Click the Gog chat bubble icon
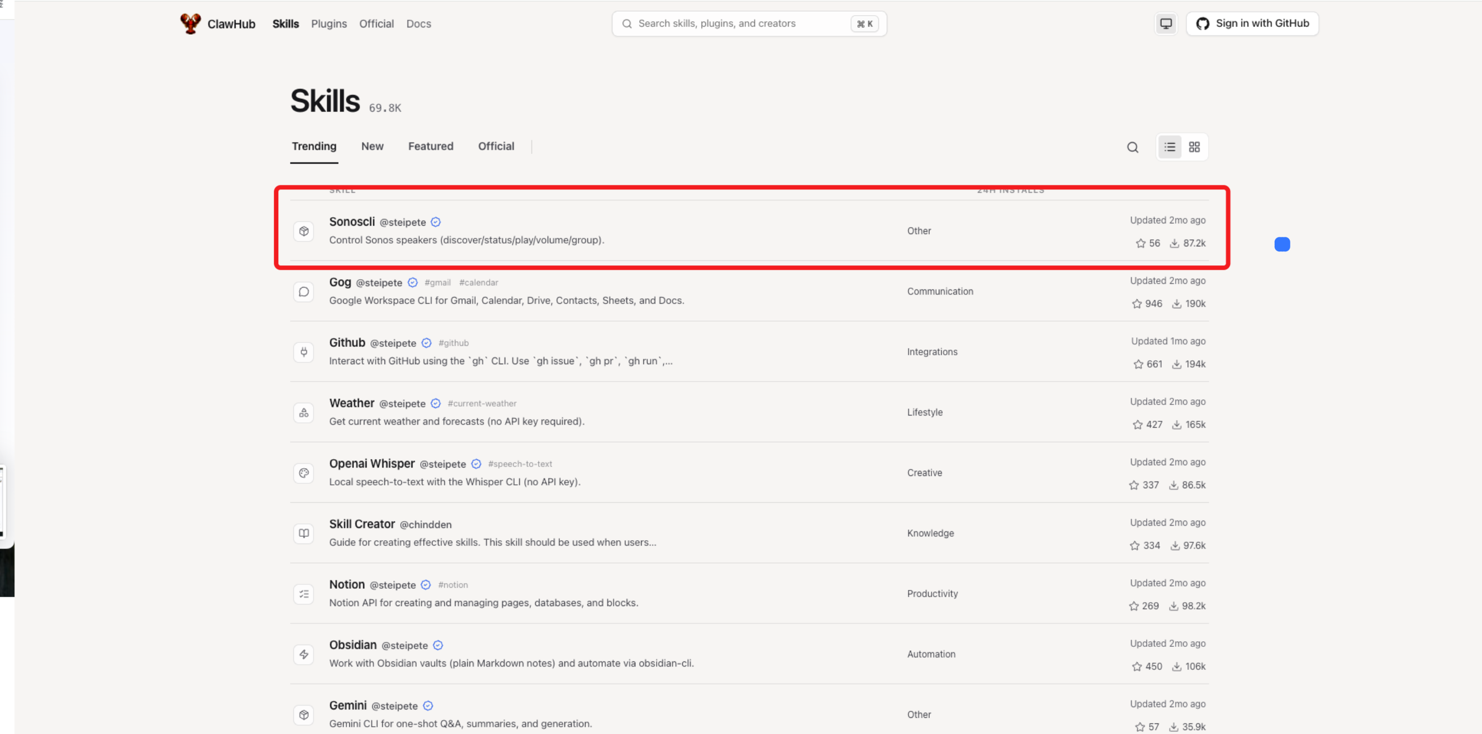Viewport: 1482px width, 734px height. [304, 292]
